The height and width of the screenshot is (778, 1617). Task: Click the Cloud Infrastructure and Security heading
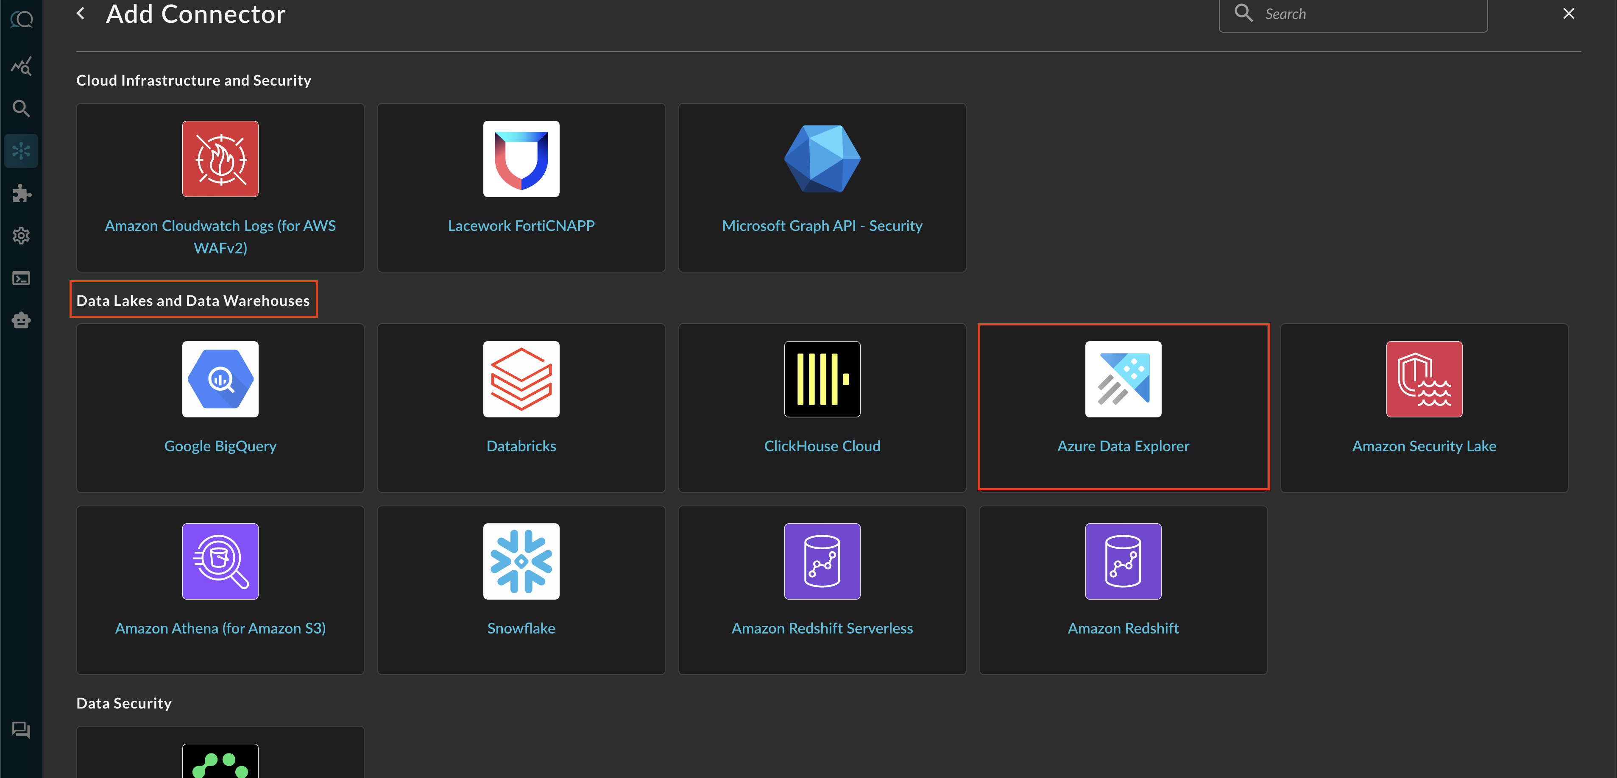[193, 81]
